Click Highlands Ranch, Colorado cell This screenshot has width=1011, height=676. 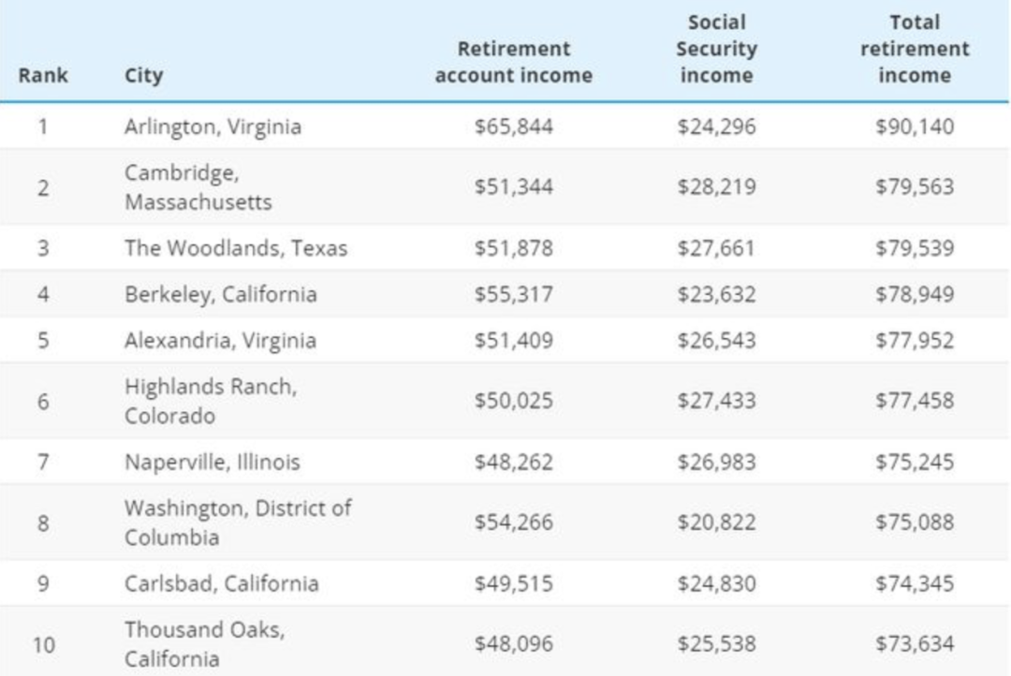click(x=211, y=402)
